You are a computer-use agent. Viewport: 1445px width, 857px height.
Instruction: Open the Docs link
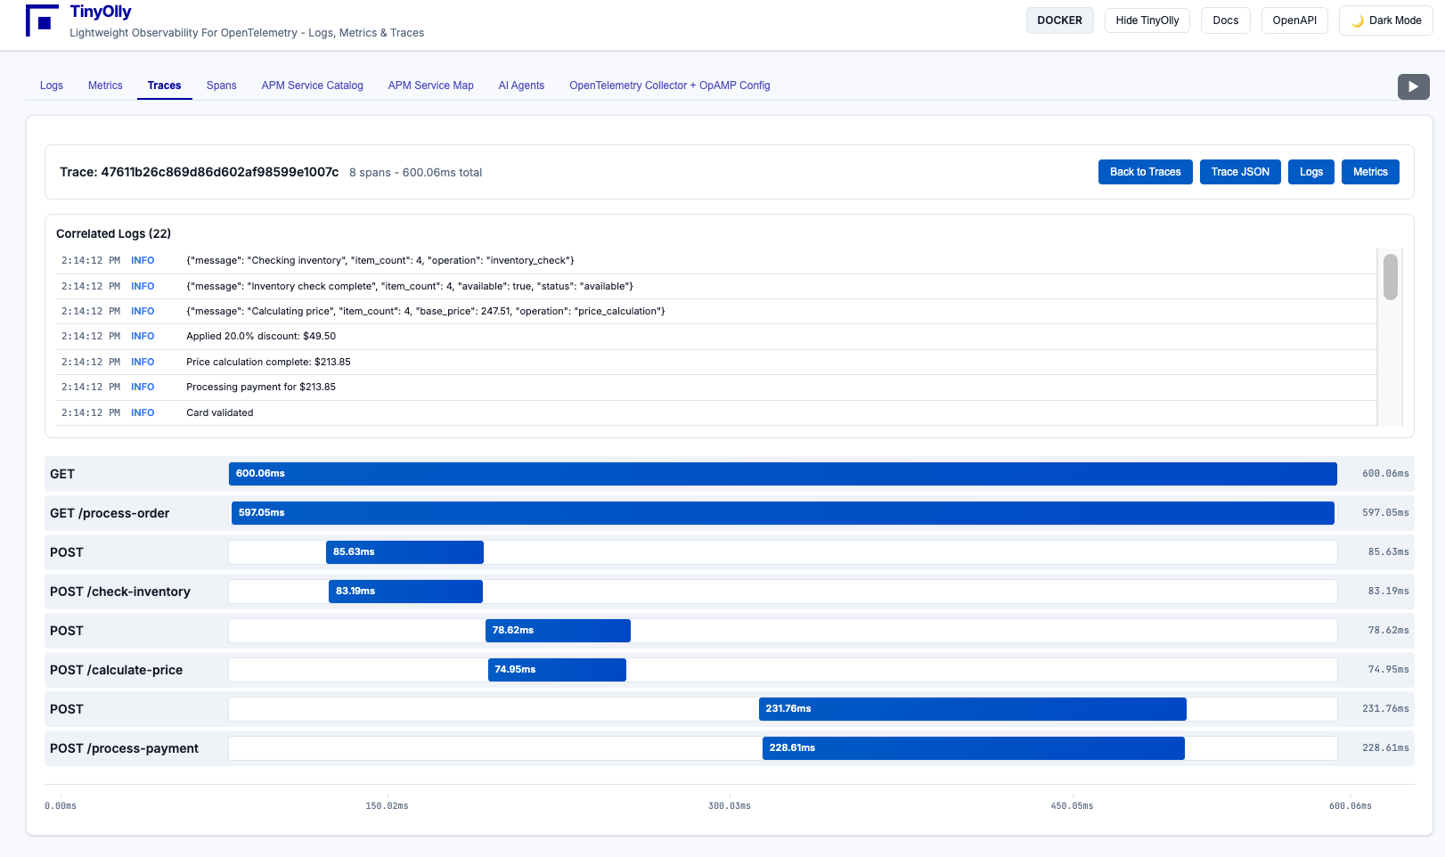point(1225,20)
